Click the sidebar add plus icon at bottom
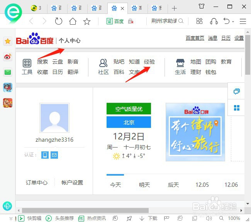This screenshot has width=251, height=223. [x=7, y=206]
